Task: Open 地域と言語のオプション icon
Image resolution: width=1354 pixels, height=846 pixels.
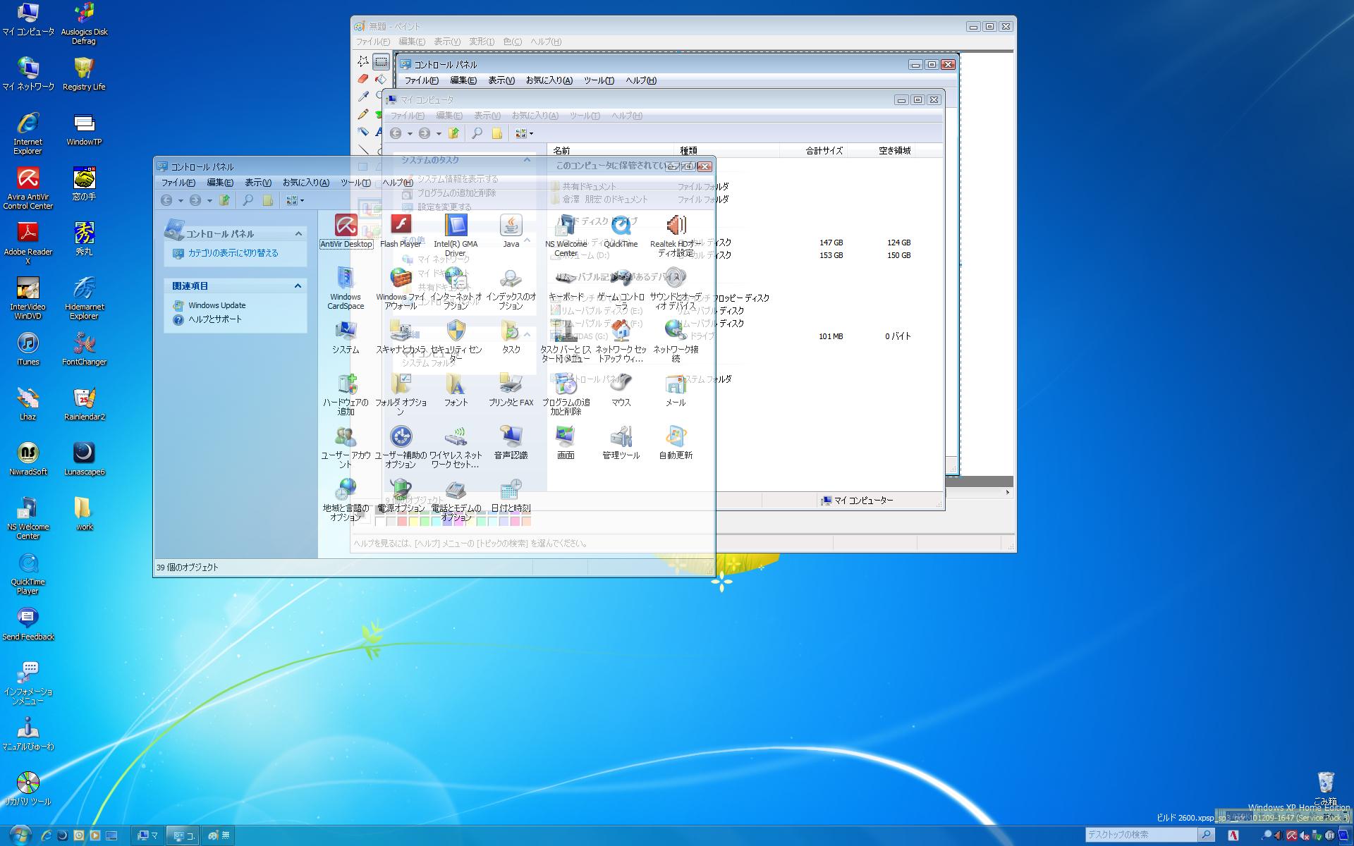Action: point(346,500)
